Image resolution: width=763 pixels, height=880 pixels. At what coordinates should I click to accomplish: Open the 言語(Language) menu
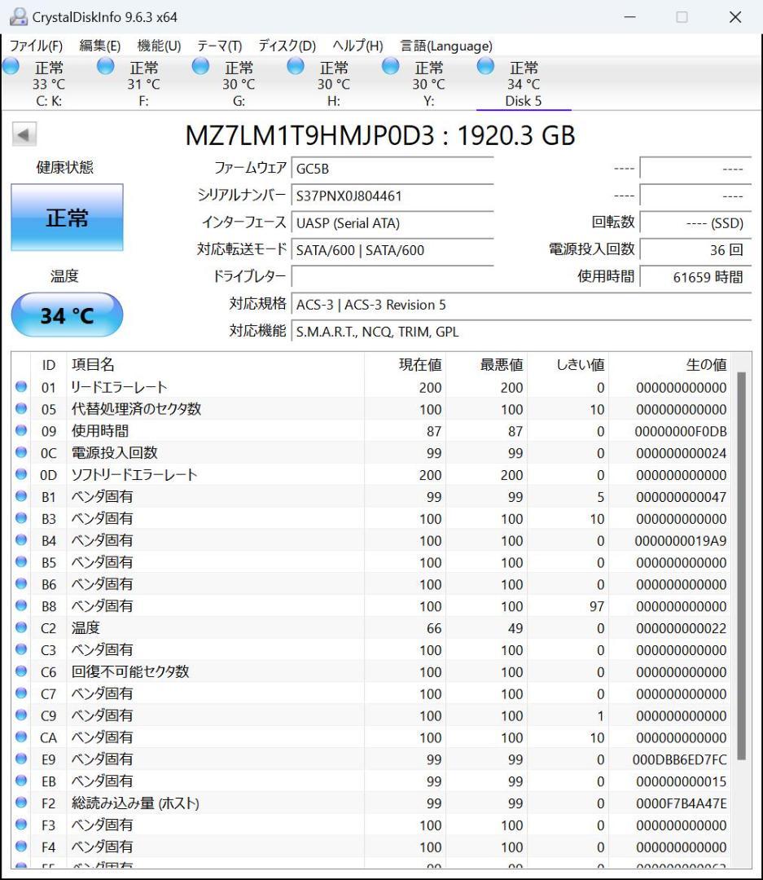pos(445,46)
